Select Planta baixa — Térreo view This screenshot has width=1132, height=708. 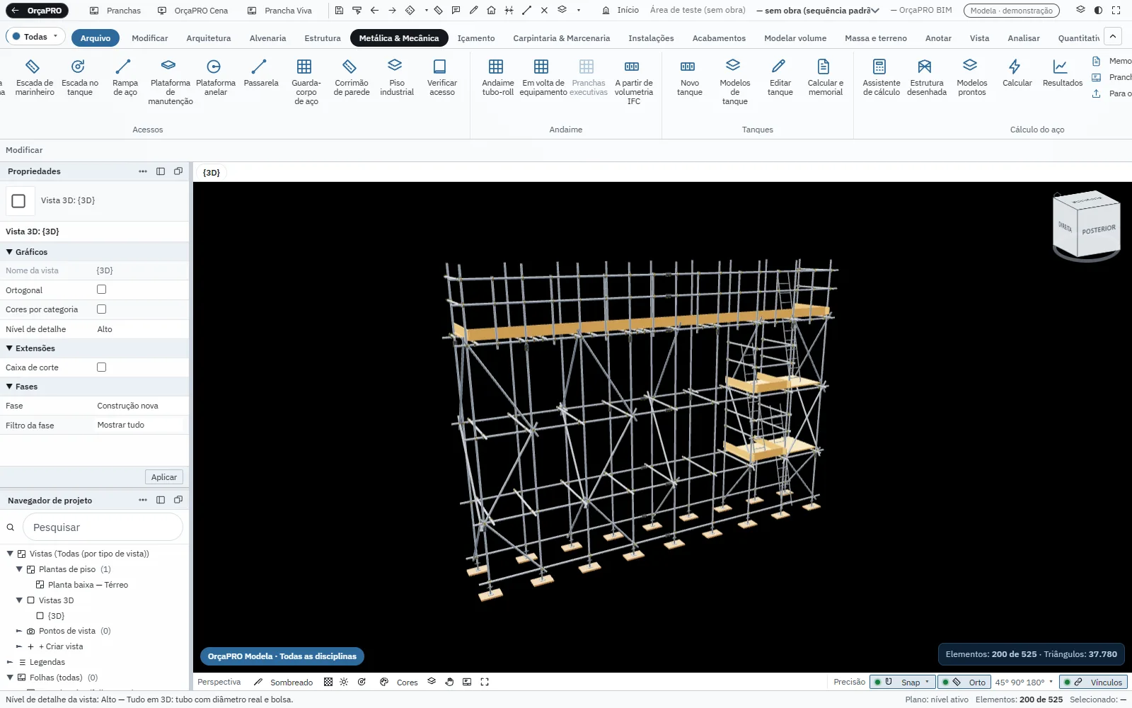pos(88,585)
